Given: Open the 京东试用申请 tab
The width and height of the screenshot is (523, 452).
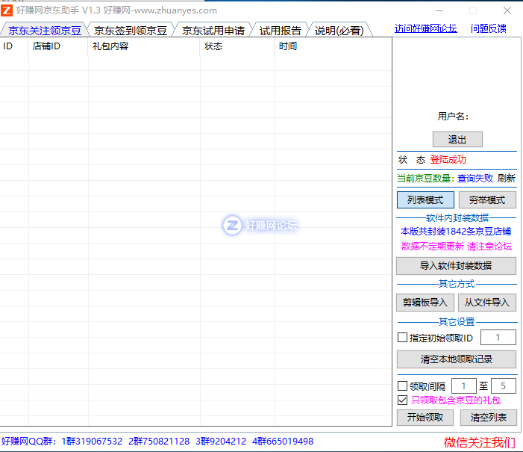Looking at the screenshot, I should [213, 31].
